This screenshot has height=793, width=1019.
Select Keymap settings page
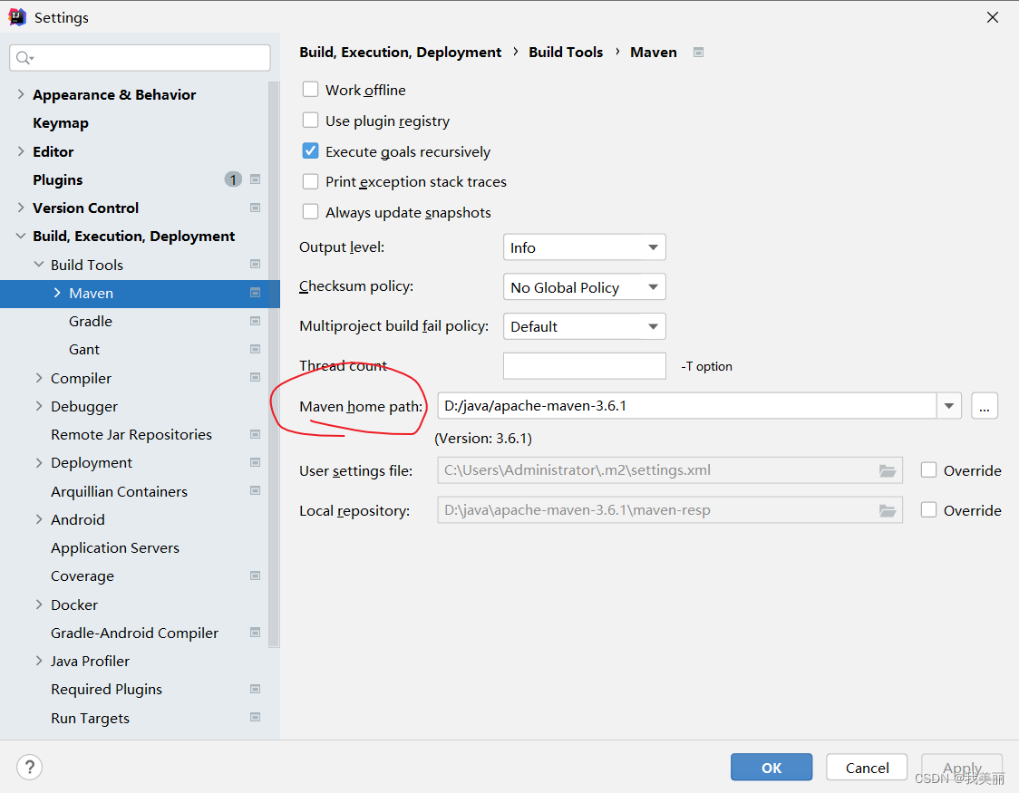pyautogui.click(x=61, y=122)
